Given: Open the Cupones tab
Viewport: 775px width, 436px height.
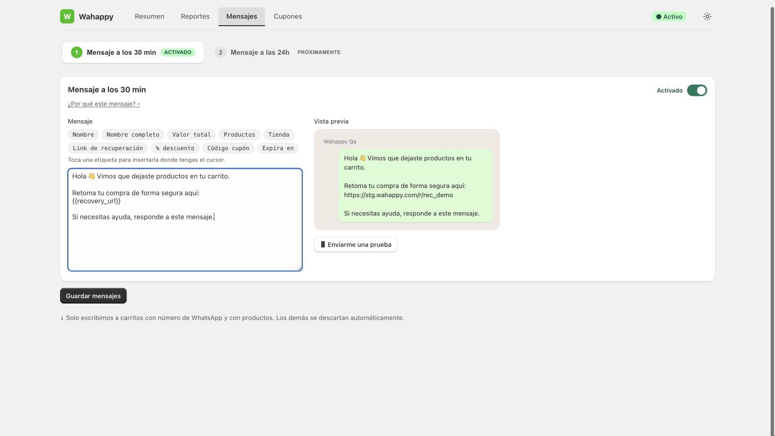Looking at the screenshot, I should 288,16.
